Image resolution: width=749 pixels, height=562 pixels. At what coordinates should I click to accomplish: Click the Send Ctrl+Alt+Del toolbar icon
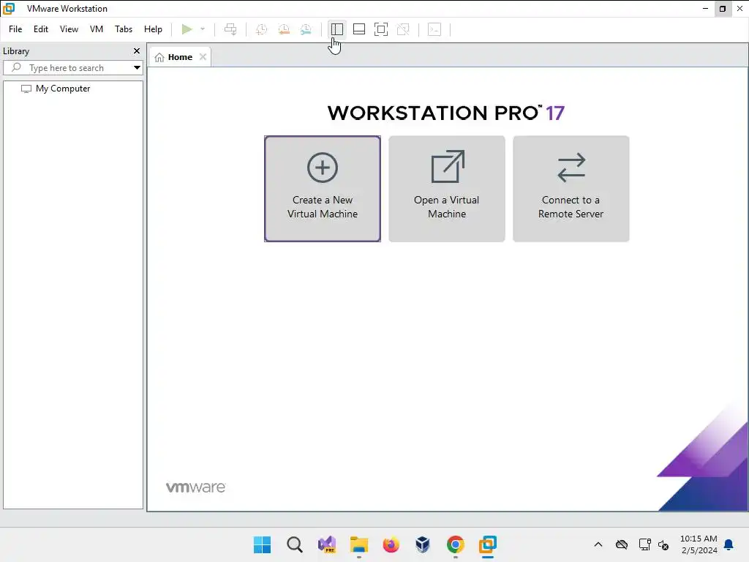pyautogui.click(x=230, y=29)
